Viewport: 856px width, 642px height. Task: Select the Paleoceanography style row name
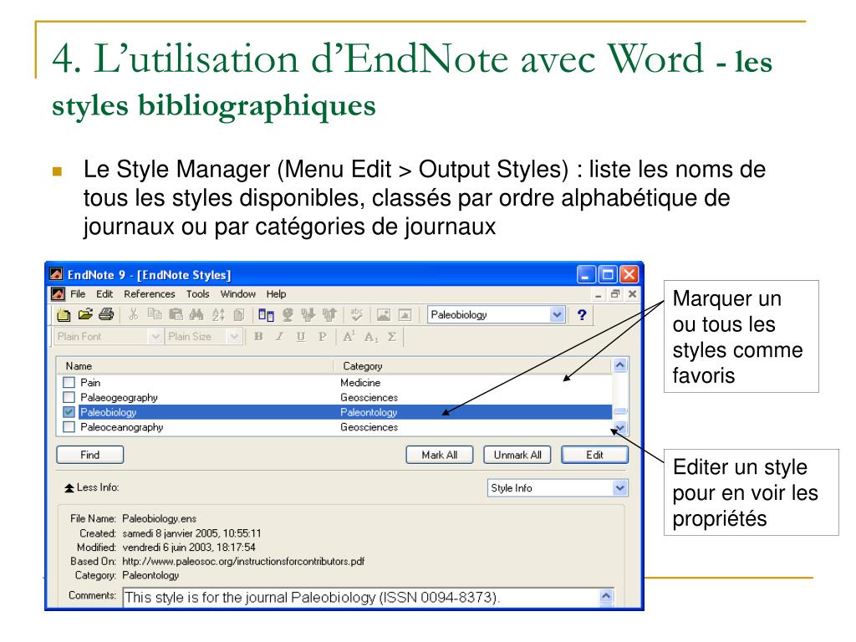(122, 427)
